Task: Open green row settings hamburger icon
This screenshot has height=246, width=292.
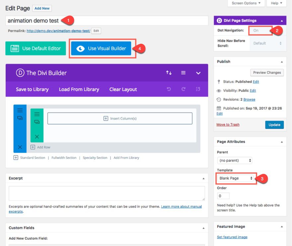Action: point(37,114)
